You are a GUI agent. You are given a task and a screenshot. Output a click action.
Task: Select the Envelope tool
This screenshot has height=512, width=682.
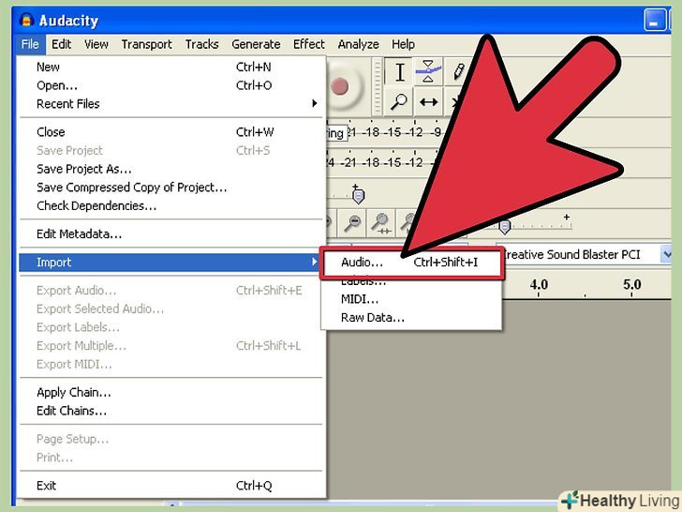(x=428, y=72)
